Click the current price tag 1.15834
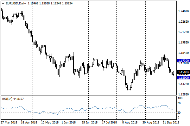 pyautogui.click(x=183, y=72)
